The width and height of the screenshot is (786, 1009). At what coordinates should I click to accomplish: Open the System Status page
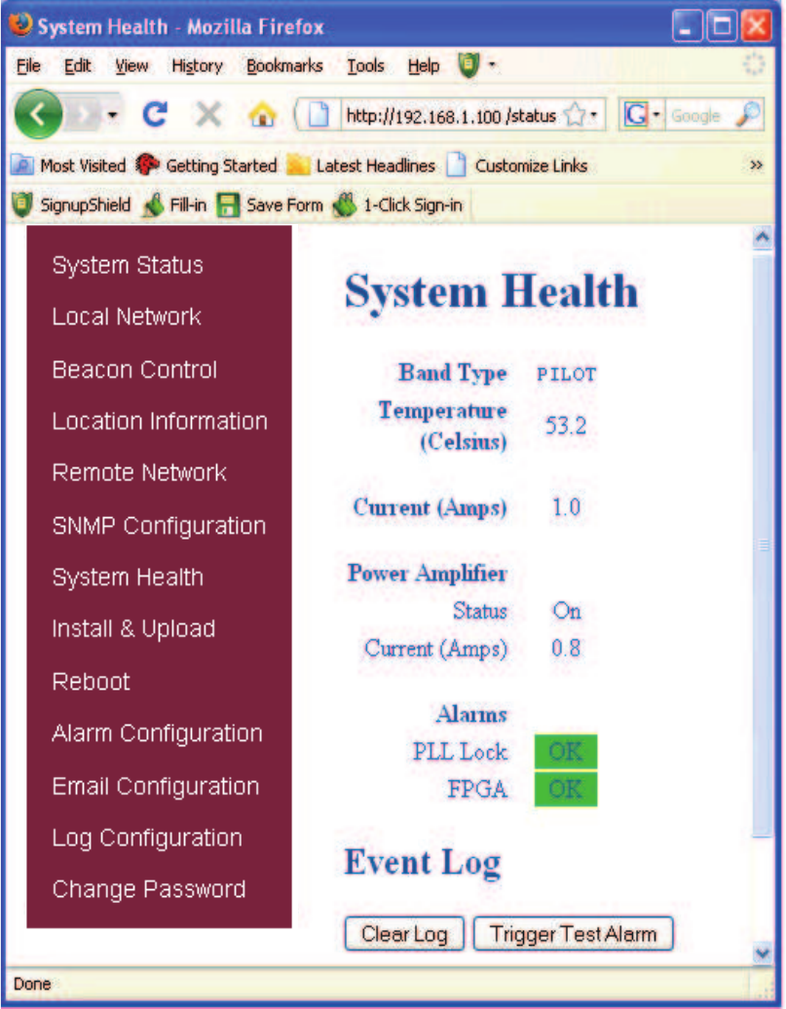click(128, 265)
